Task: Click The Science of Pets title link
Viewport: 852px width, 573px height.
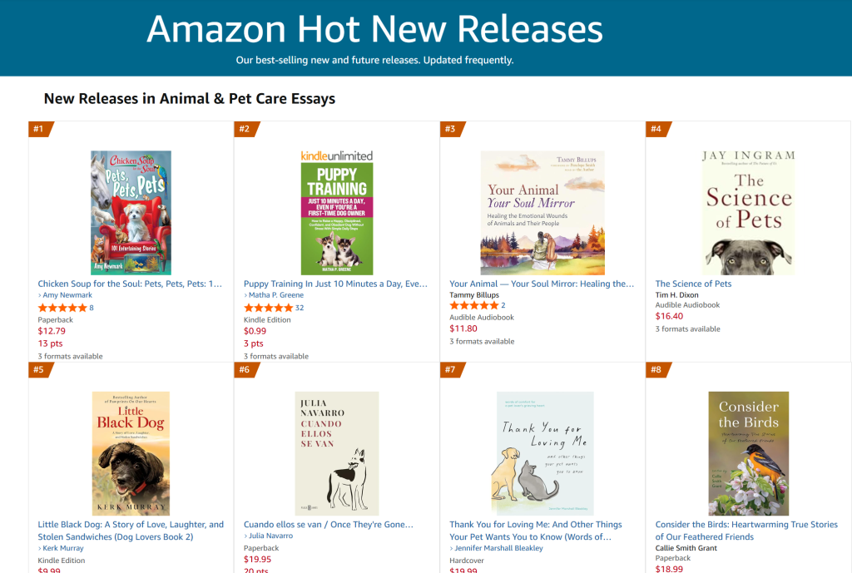Action: [693, 284]
